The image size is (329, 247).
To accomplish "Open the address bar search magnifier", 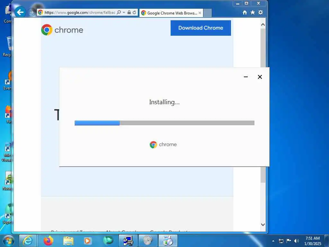I will (x=119, y=13).
